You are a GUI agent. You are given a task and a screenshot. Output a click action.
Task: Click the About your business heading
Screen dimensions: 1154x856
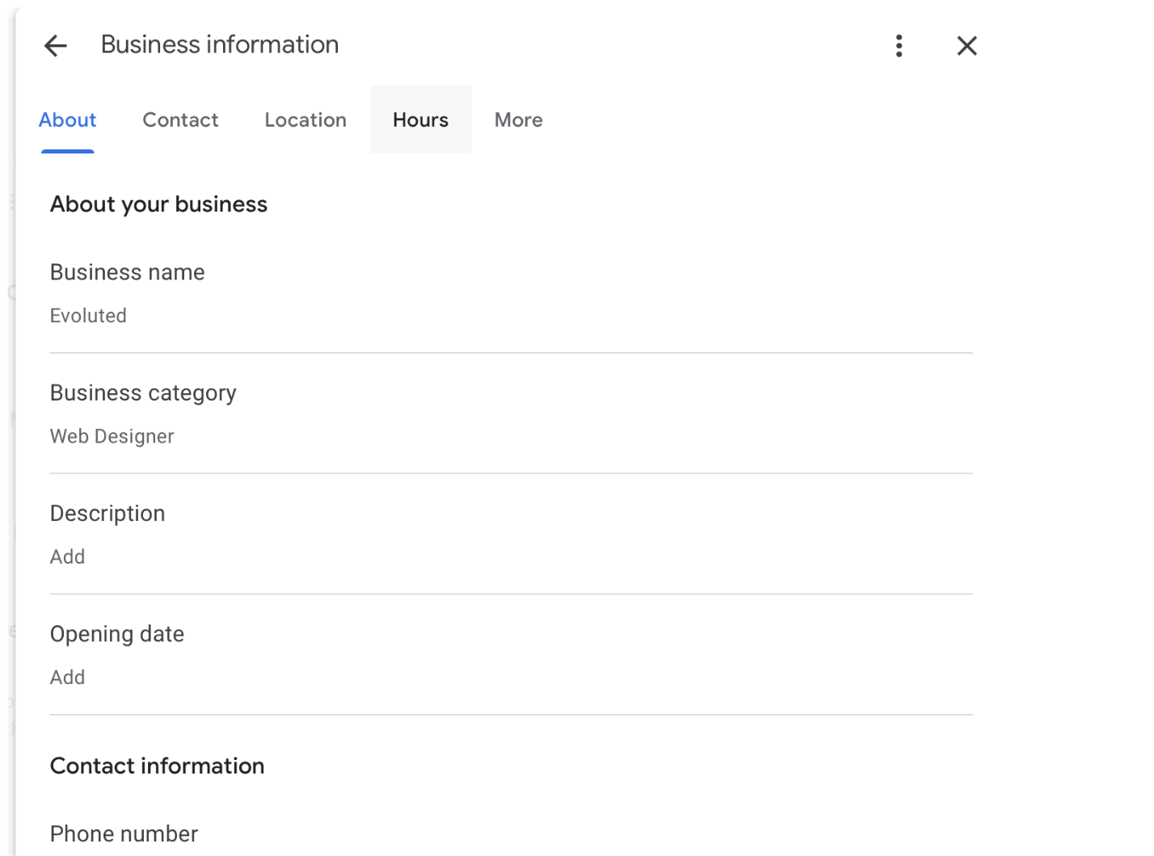[159, 204]
